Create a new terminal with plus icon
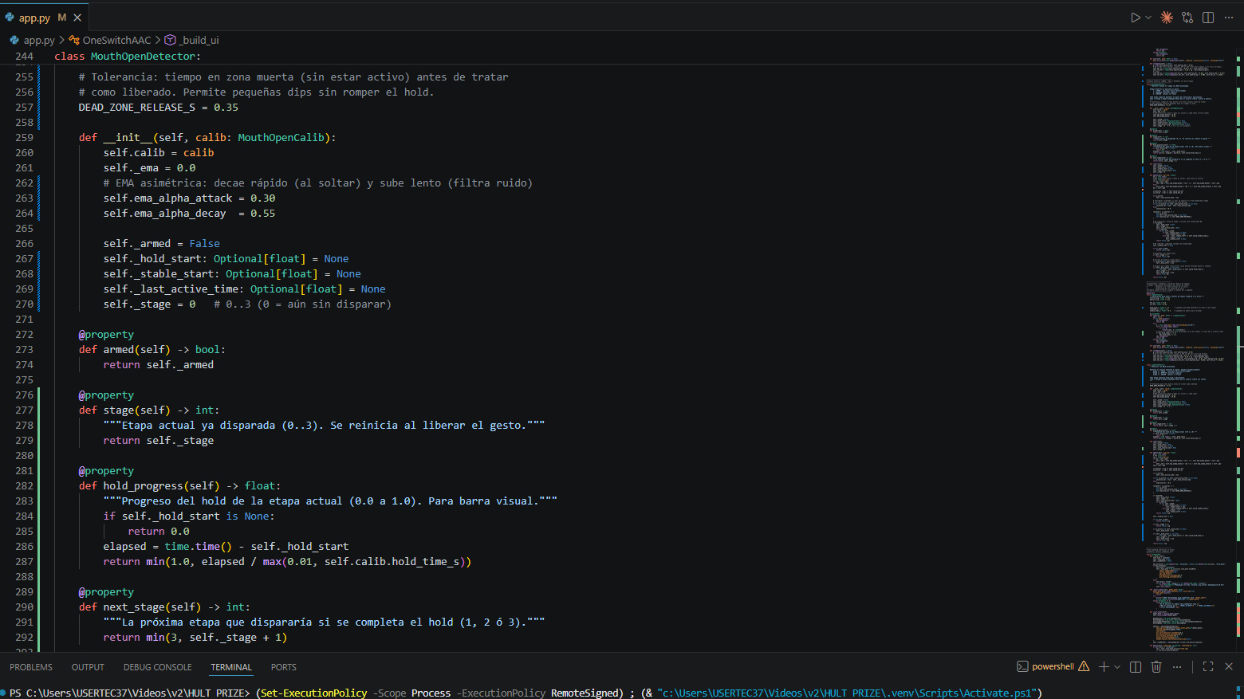The width and height of the screenshot is (1244, 699). click(1104, 666)
